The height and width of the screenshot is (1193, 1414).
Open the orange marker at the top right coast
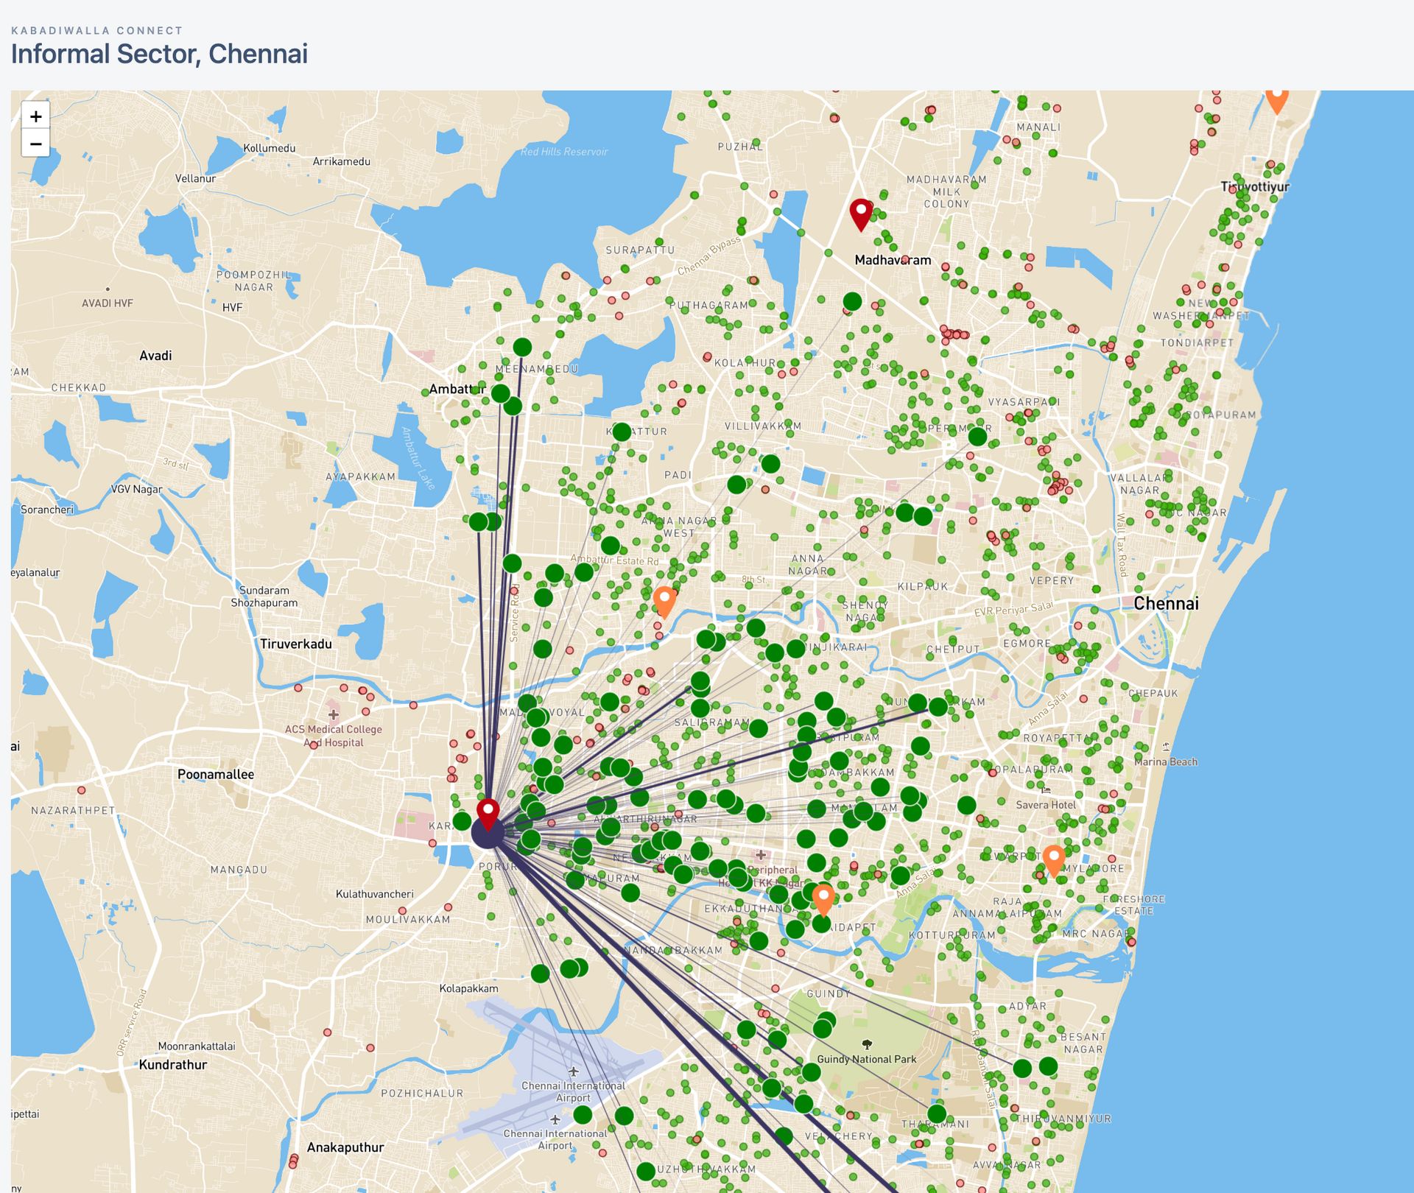[1276, 99]
